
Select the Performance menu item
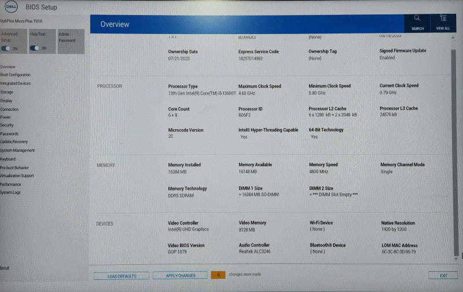10,184
